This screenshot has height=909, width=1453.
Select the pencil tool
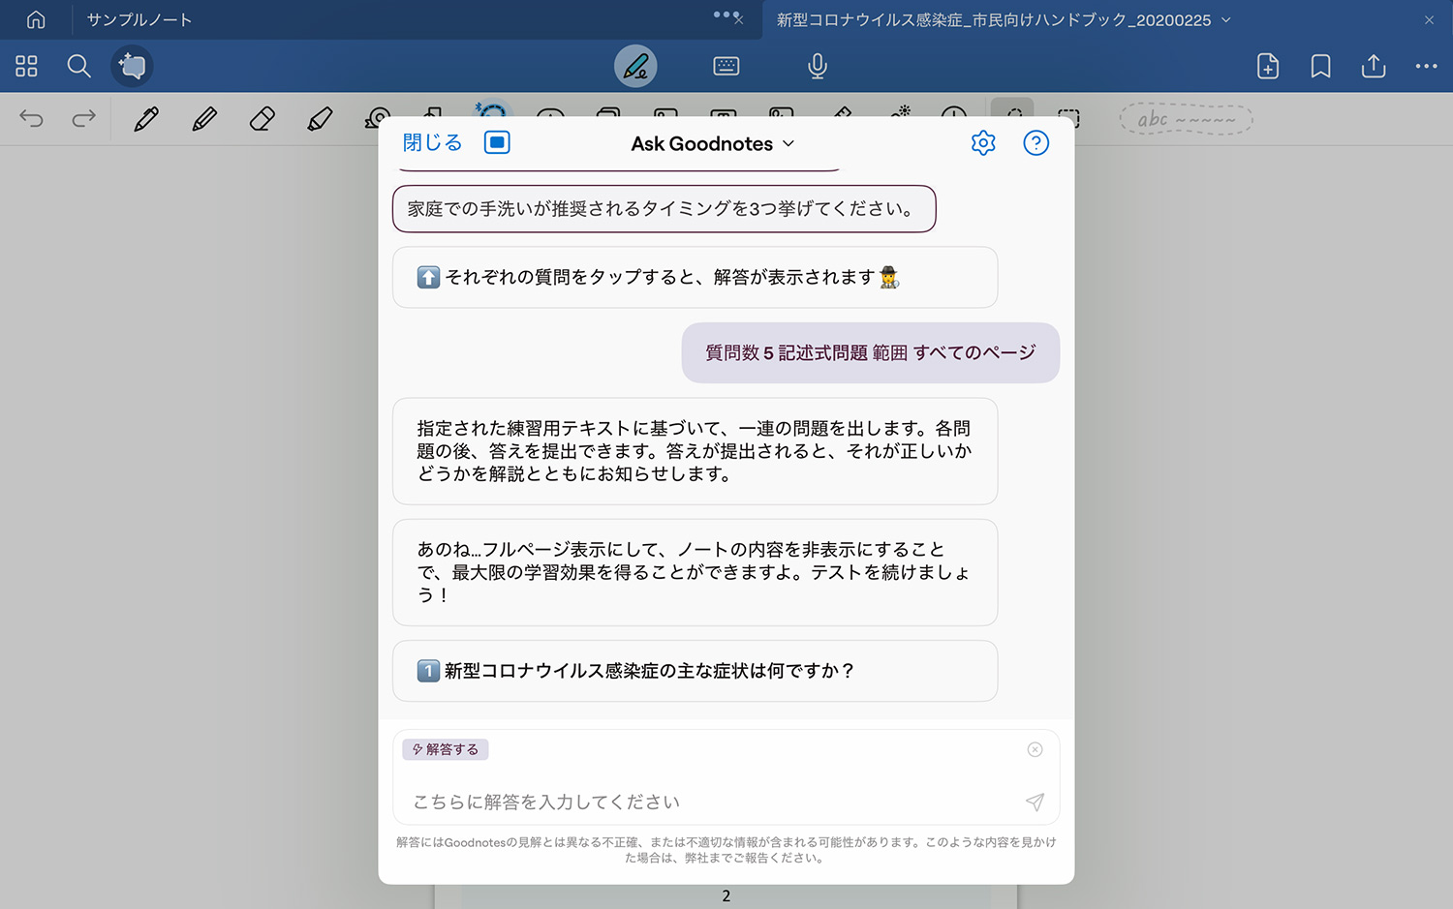coord(204,119)
